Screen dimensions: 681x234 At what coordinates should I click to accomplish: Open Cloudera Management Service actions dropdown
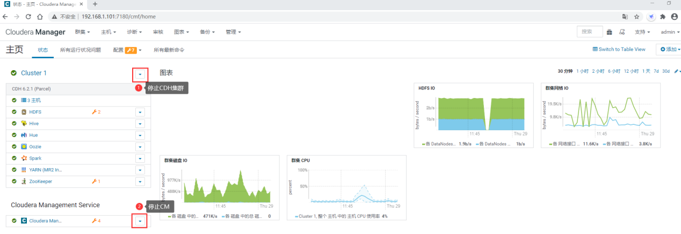[140, 221]
